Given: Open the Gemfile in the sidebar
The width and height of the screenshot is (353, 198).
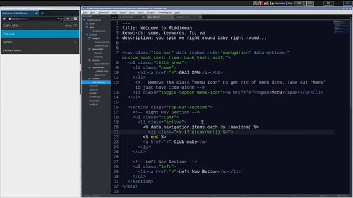Looking at the screenshot, I should point(93,93).
